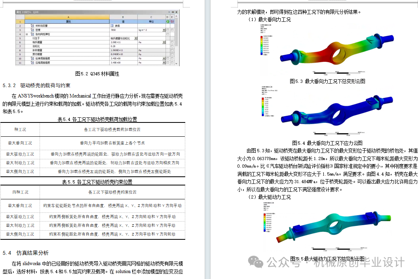Screen dimensions: 418x279
Task: Click the caption 图5.2 Q345材料属性
Action: pyautogui.click(x=97, y=74)
